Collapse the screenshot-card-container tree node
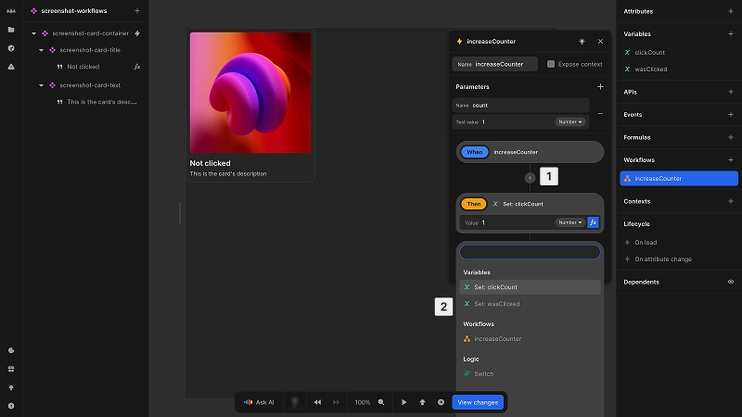Image resolution: width=742 pixels, height=417 pixels. (33, 33)
